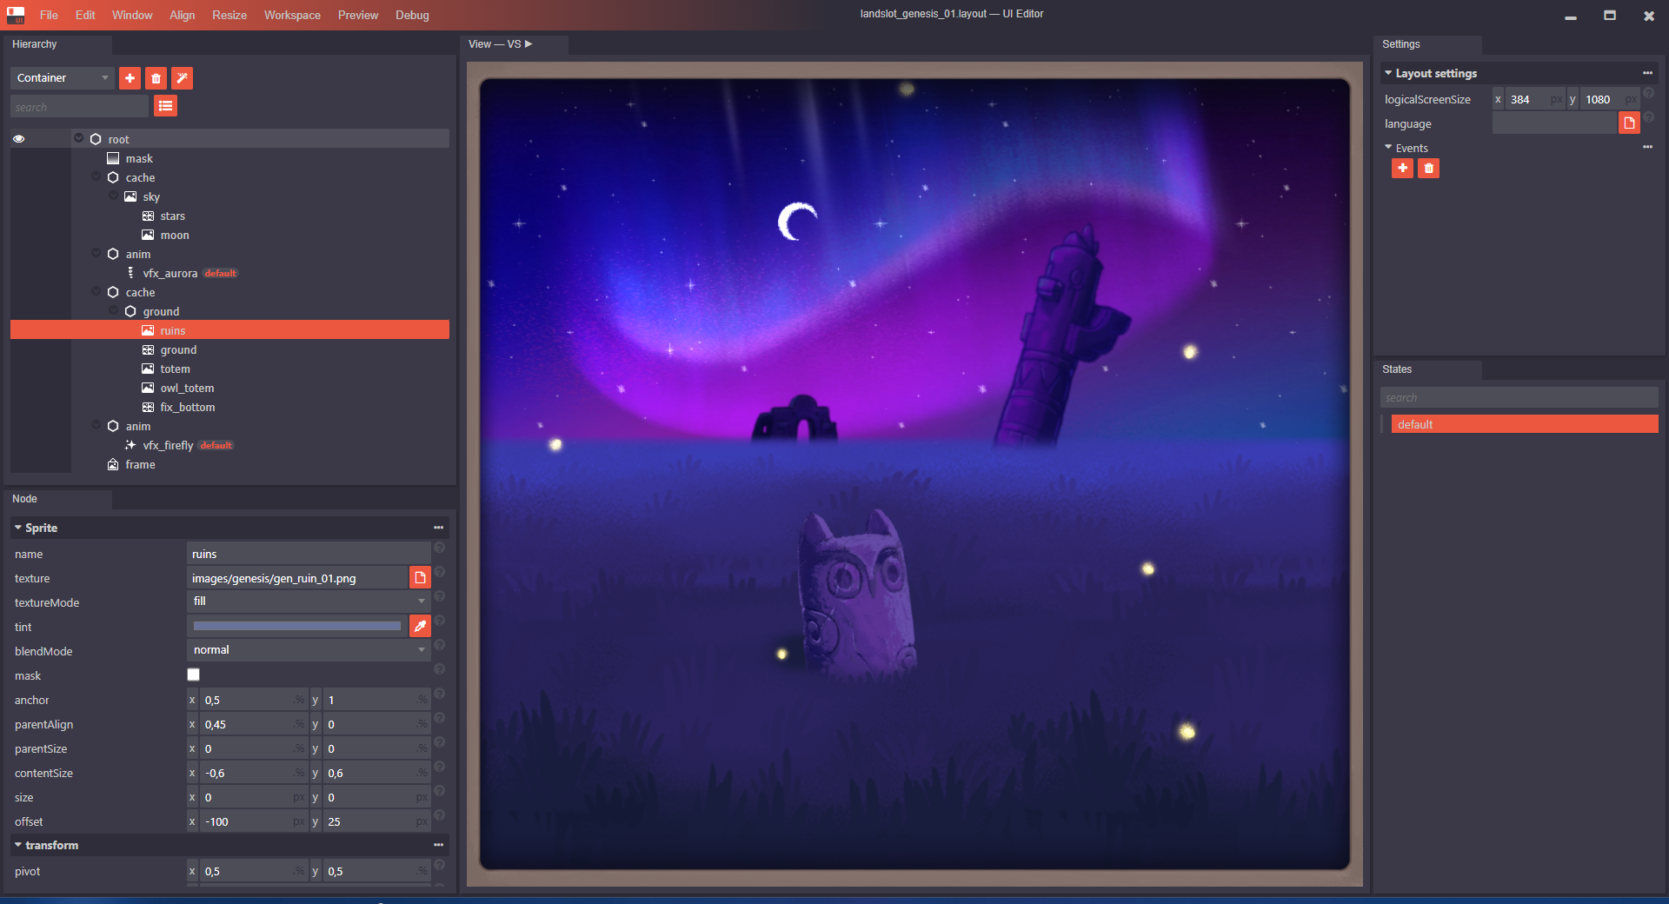Click the add node plus icon in Hierarchy

(130, 78)
